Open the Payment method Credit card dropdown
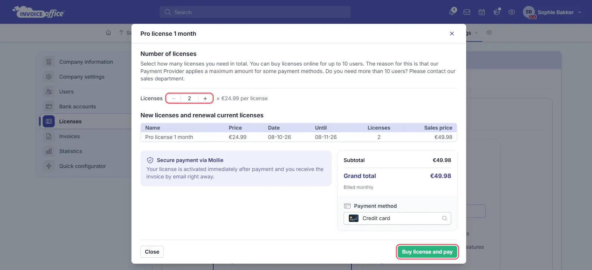 point(397,218)
